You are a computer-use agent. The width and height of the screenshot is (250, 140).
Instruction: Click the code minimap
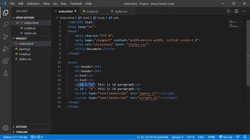(x=237, y=24)
